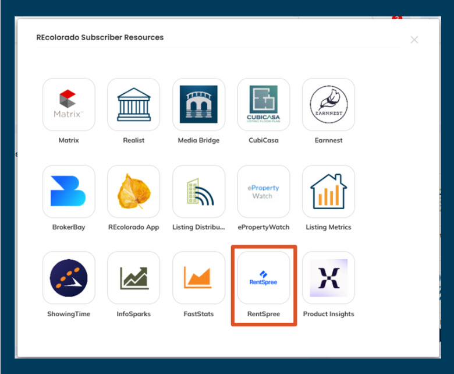Image resolution: width=454 pixels, height=374 pixels.
Task: Click the FastStats orange chart icon
Action: click(x=198, y=278)
